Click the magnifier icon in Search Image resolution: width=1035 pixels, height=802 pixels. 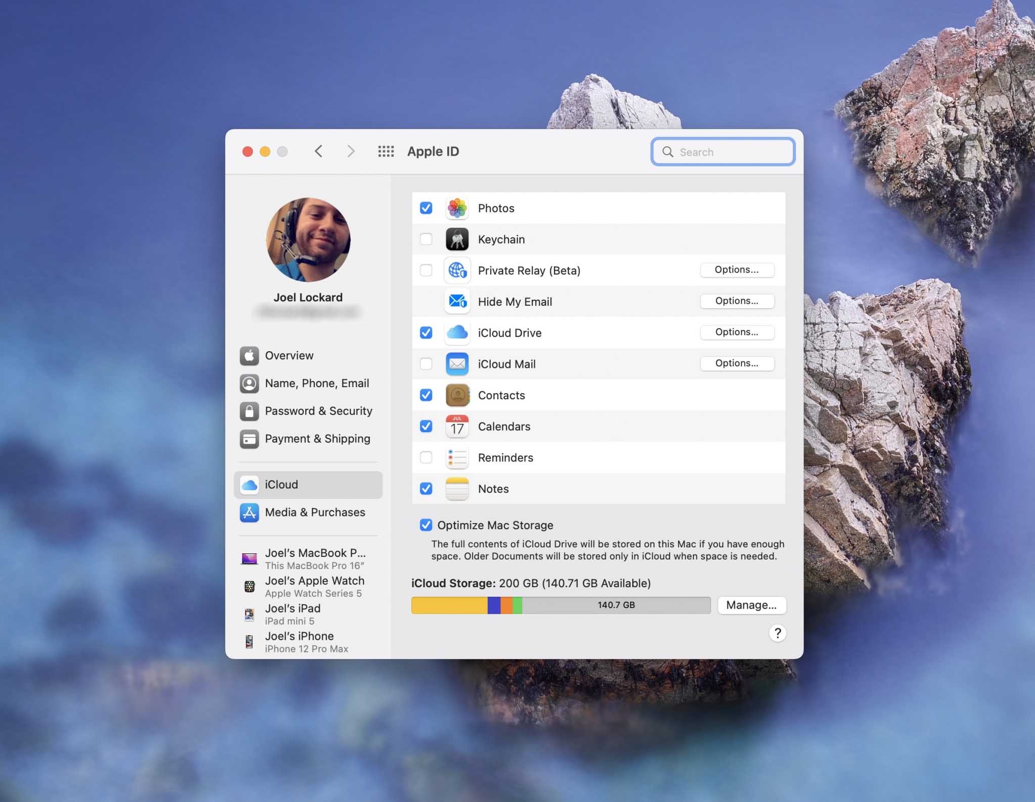point(668,152)
